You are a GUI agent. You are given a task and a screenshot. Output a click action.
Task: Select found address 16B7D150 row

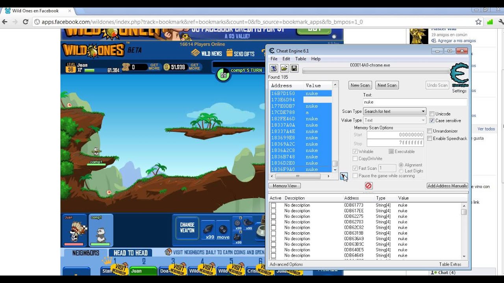[x=301, y=94]
